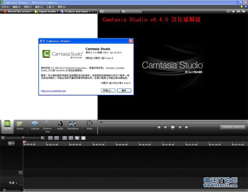248x192 pixels.
Task: Open the Audio tool
Action: 60,125
